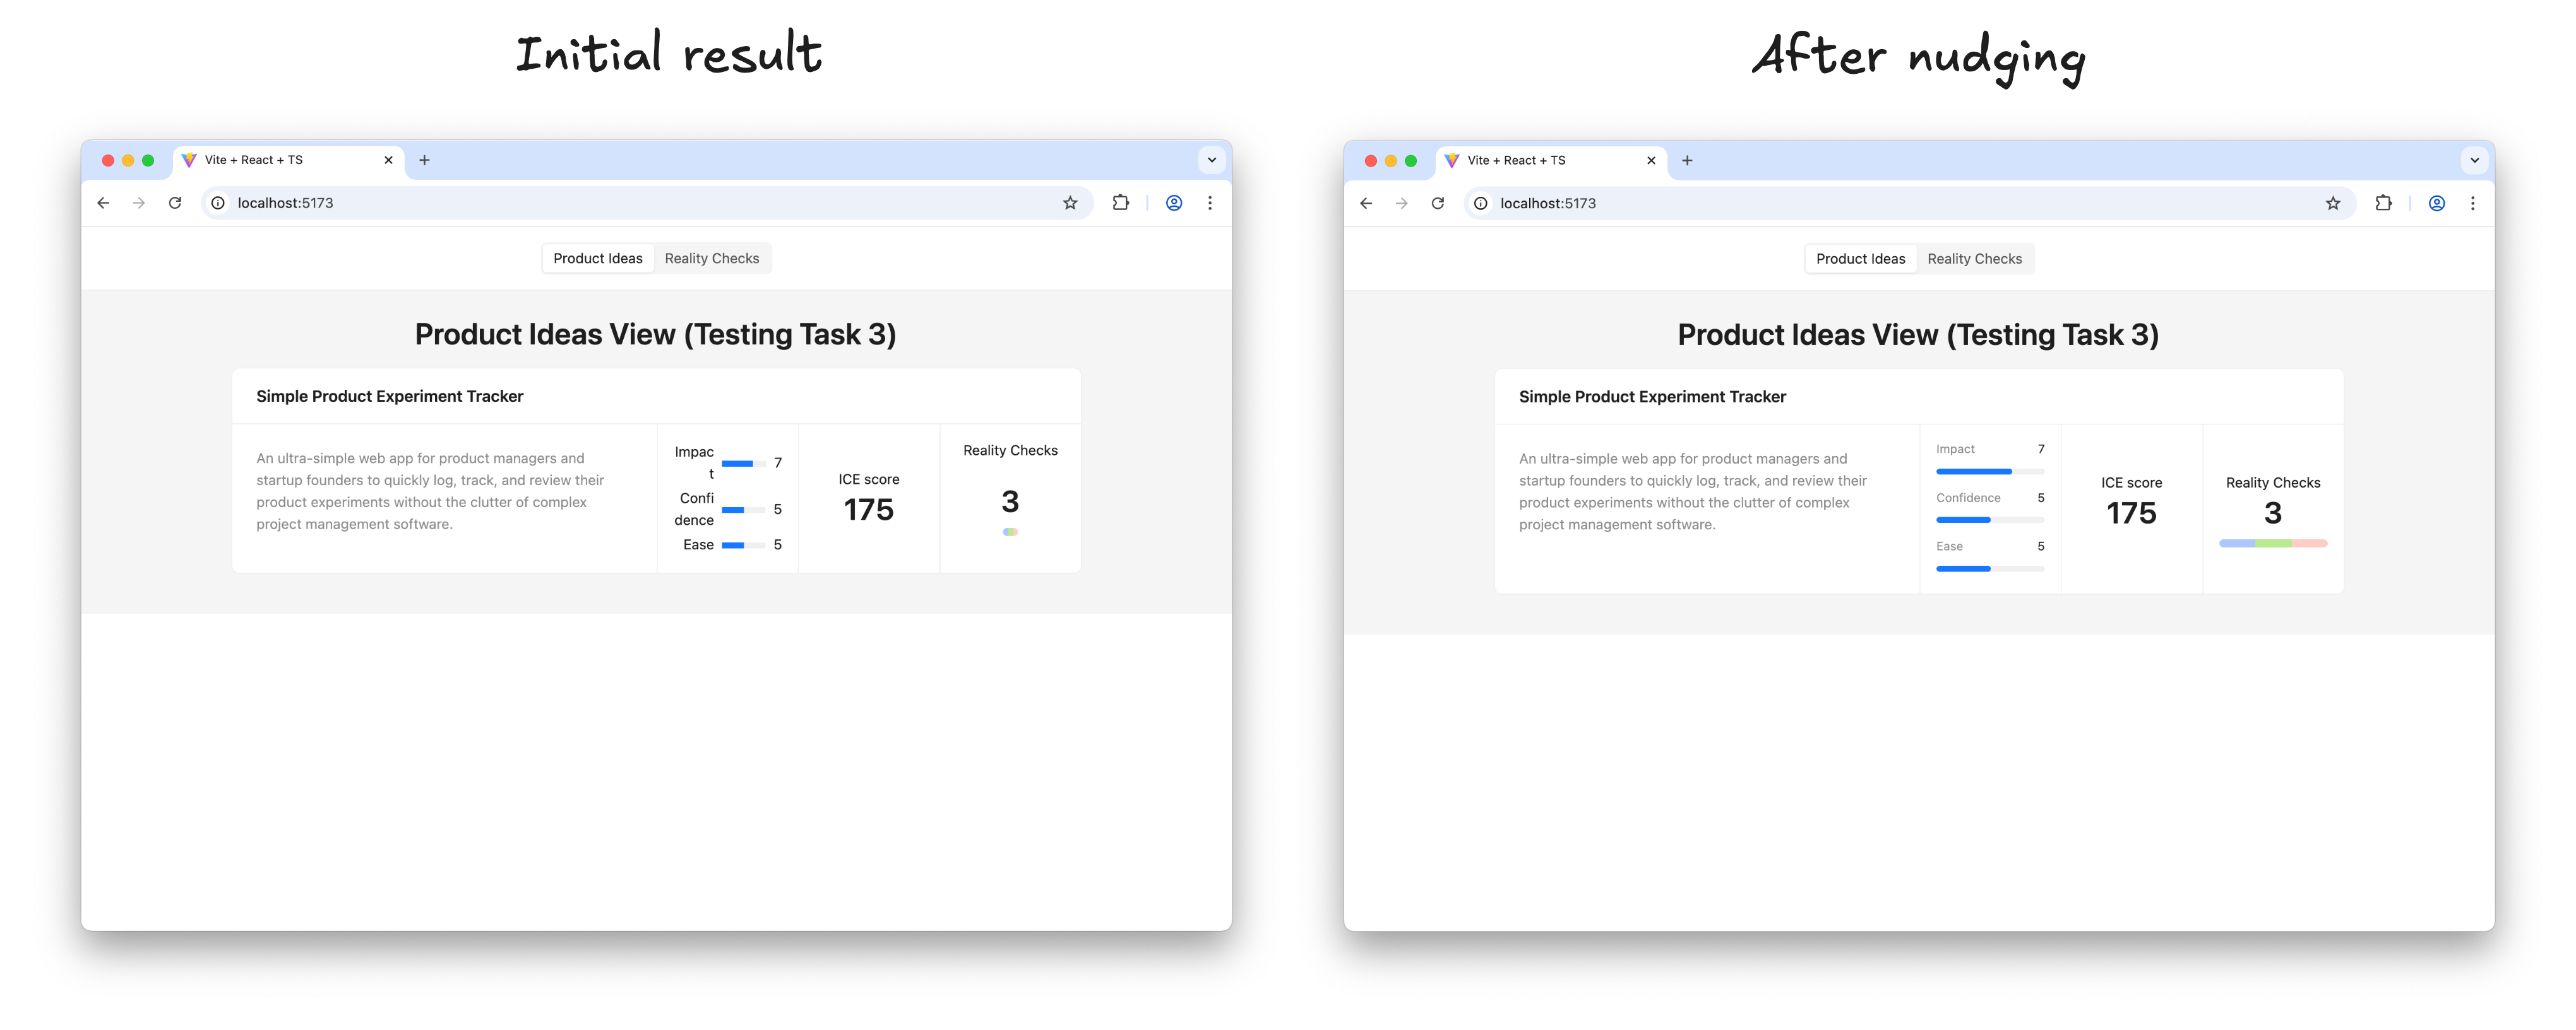Image resolution: width=2576 pixels, height=1030 pixels.
Task: Click the Simple Product Experiment Tracker card title
Action: [x=390, y=395]
